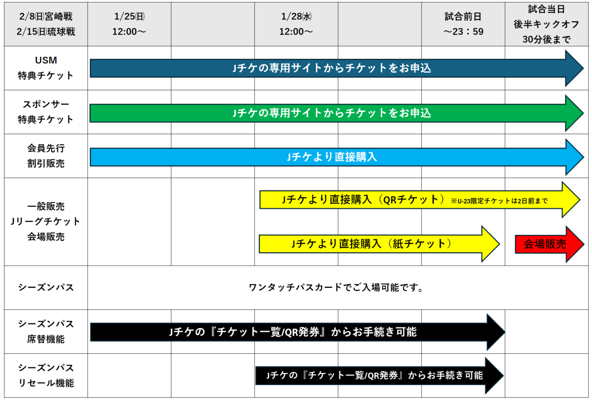Select the シーズンパス 席替機能 row label

tap(46, 331)
